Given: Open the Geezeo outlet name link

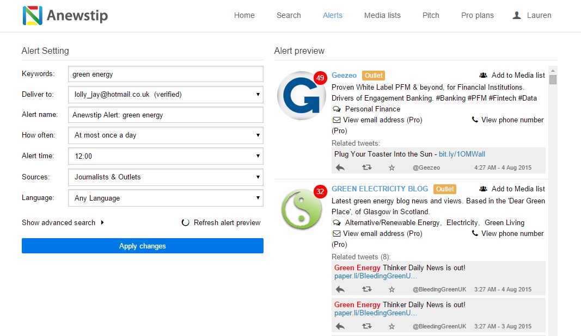Looking at the screenshot, I should point(344,75).
